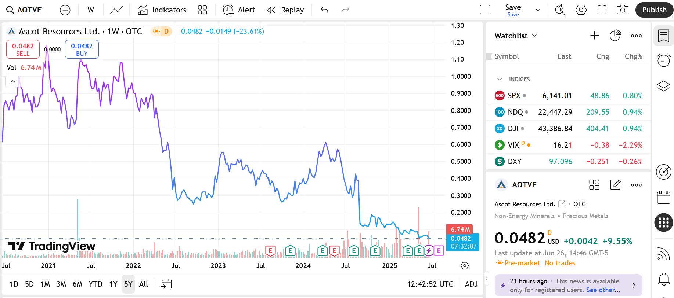The image size is (674, 298).
Task: Redo the chart action
Action: coord(345,10)
